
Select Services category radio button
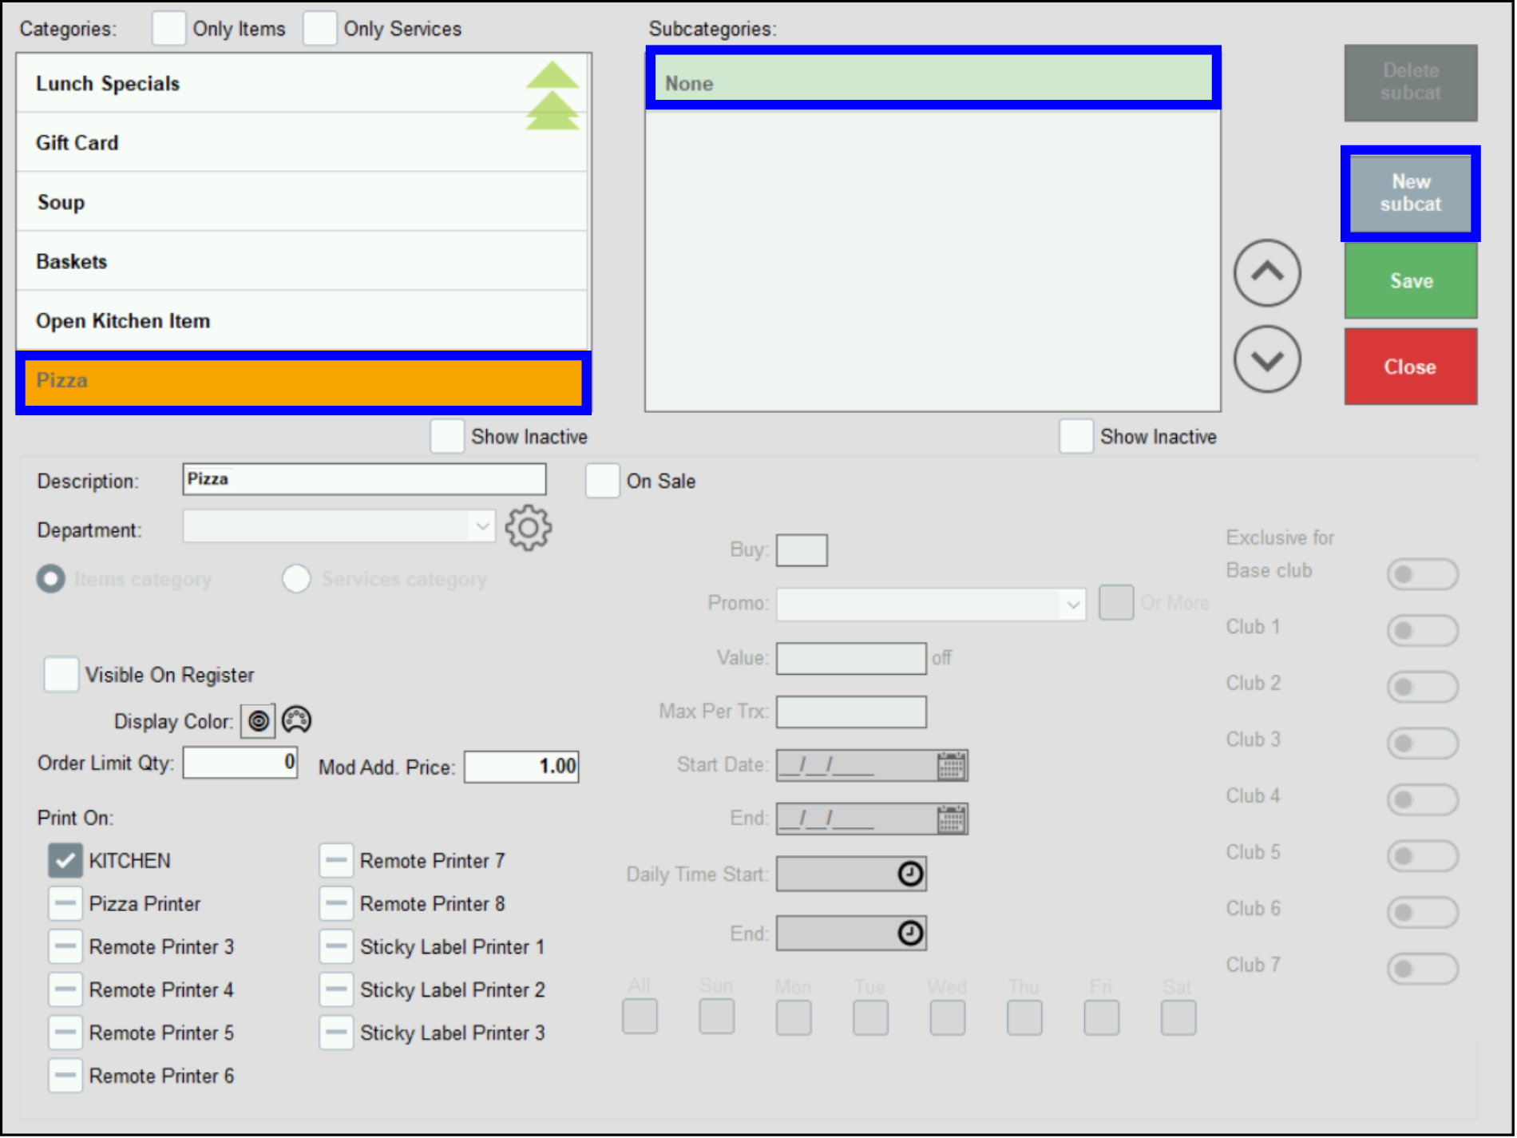297,581
